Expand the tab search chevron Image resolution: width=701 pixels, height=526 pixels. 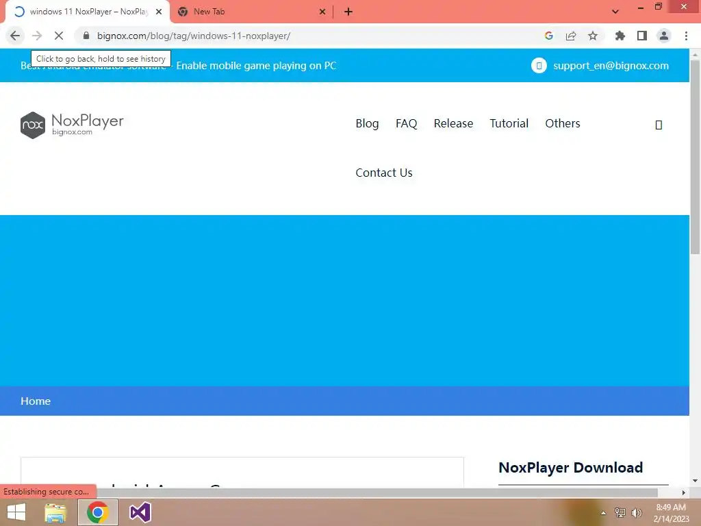pyautogui.click(x=615, y=12)
